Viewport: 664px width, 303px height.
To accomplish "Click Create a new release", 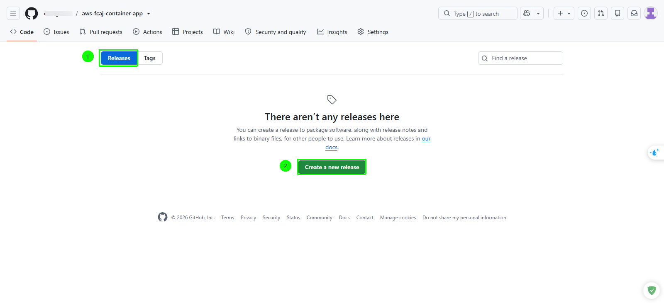I will 332,167.
